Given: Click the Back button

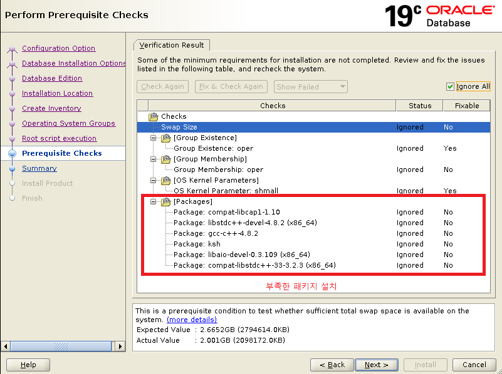Looking at the screenshot, I should click(x=332, y=365).
